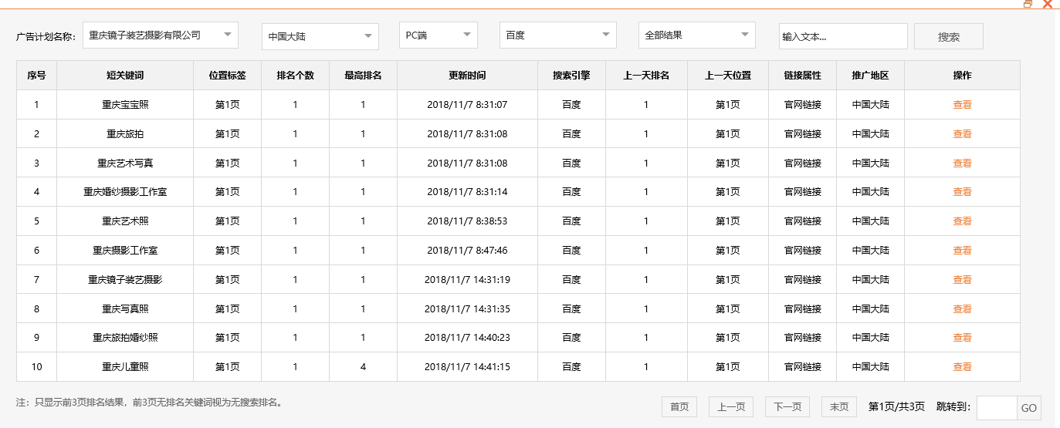Viewport: 1060px width, 428px height.
Task: Click the 输入文本 search text field
Action: [x=843, y=36]
